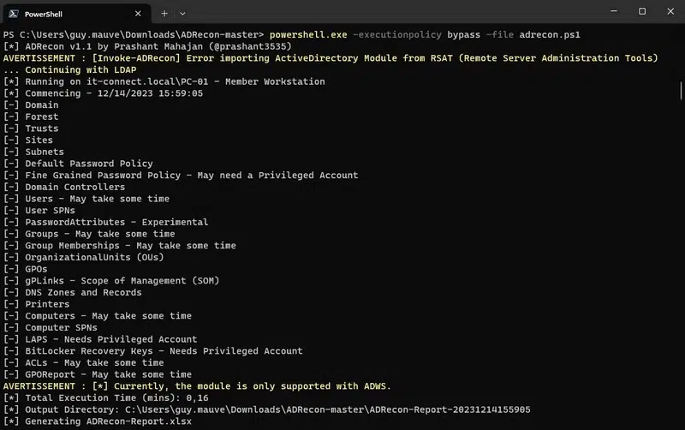Click the '[-] Subnets' line
Image resolution: width=685 pixels, height=430 pixels.
coord(33,152)
